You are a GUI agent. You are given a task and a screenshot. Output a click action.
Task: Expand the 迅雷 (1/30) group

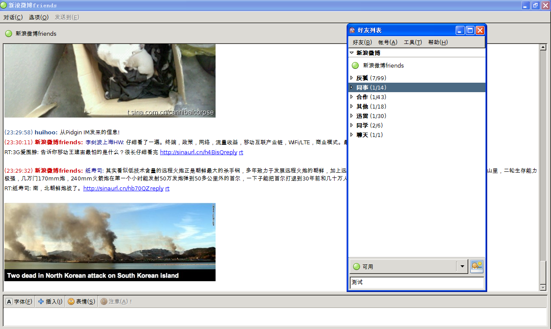click(x=352, y=116)
